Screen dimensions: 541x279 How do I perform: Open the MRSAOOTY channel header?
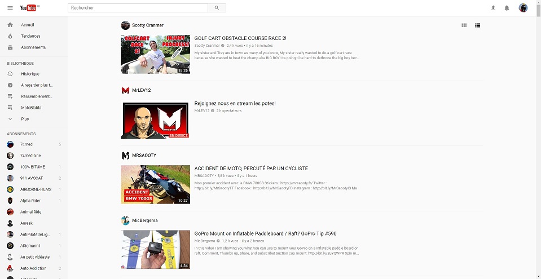[144, 156]
